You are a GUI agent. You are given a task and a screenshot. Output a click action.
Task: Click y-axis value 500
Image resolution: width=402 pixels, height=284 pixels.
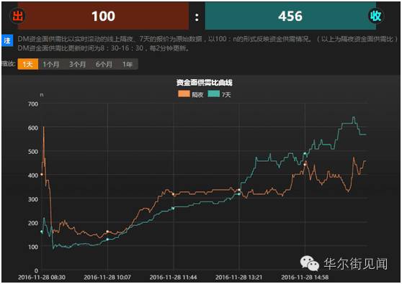coord(33,152)
